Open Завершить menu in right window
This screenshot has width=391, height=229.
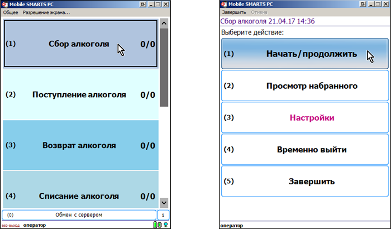tap(234, 12)
